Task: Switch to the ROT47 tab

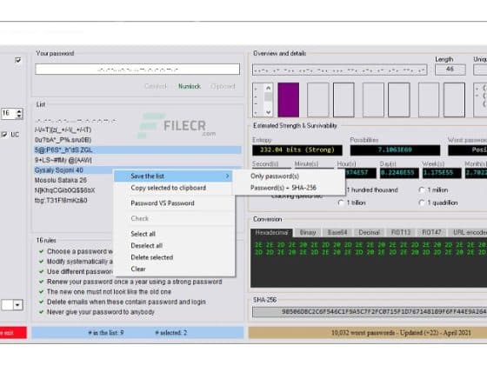Action: (431, 233)
